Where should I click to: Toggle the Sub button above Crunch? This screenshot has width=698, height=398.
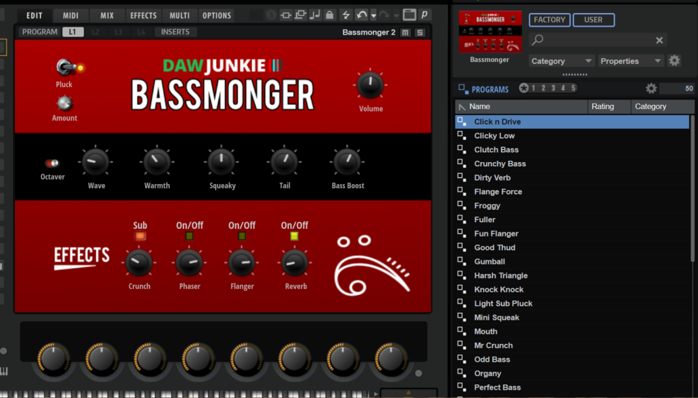(140, 236)
